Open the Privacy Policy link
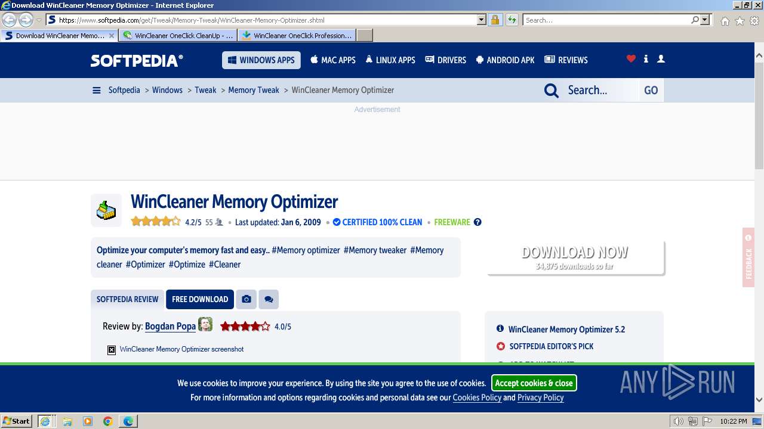The image size is (764, 429). (x=540, y=397)
